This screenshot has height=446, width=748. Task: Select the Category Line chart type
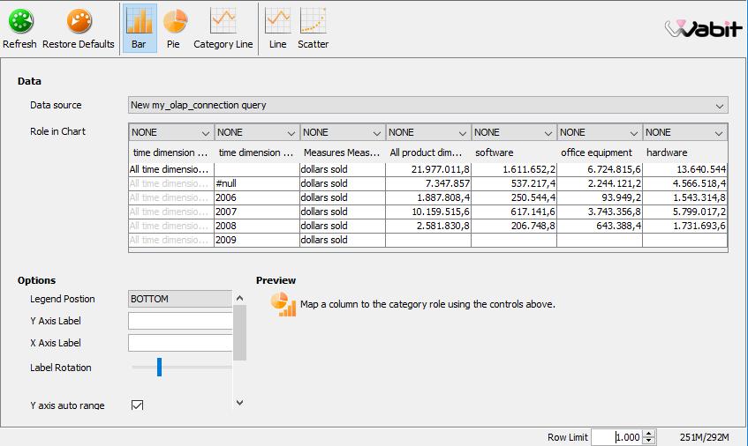(223, 28)
